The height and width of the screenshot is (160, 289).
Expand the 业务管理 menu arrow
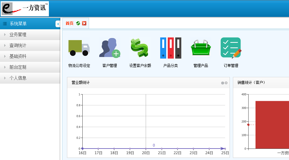[x=5, y=34]
